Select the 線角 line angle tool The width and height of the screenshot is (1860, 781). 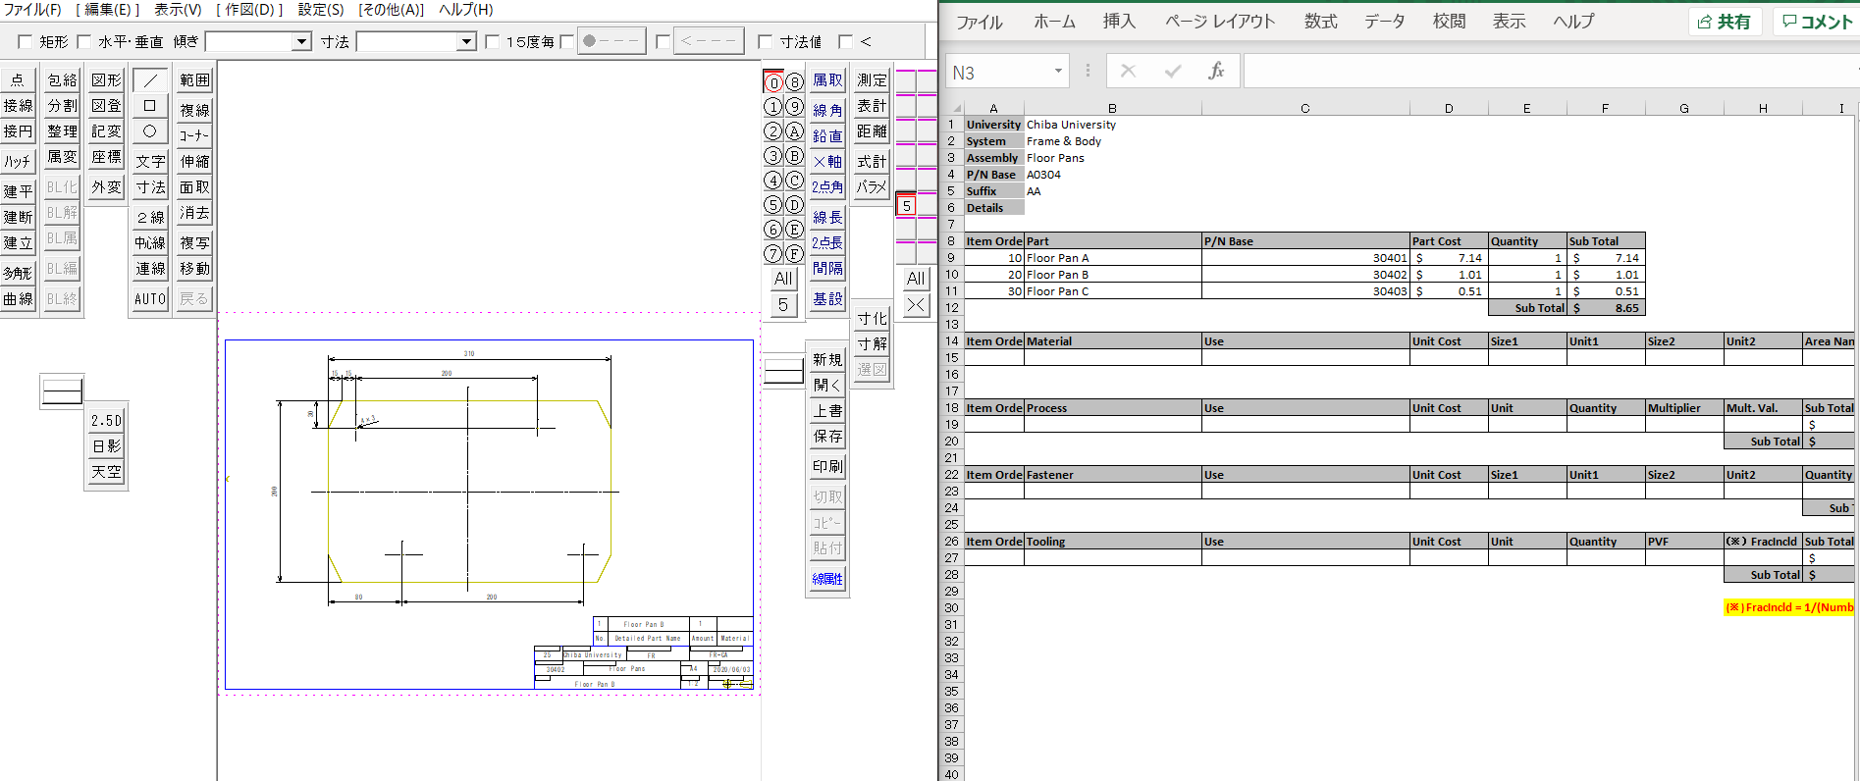[x=827, y=110]
